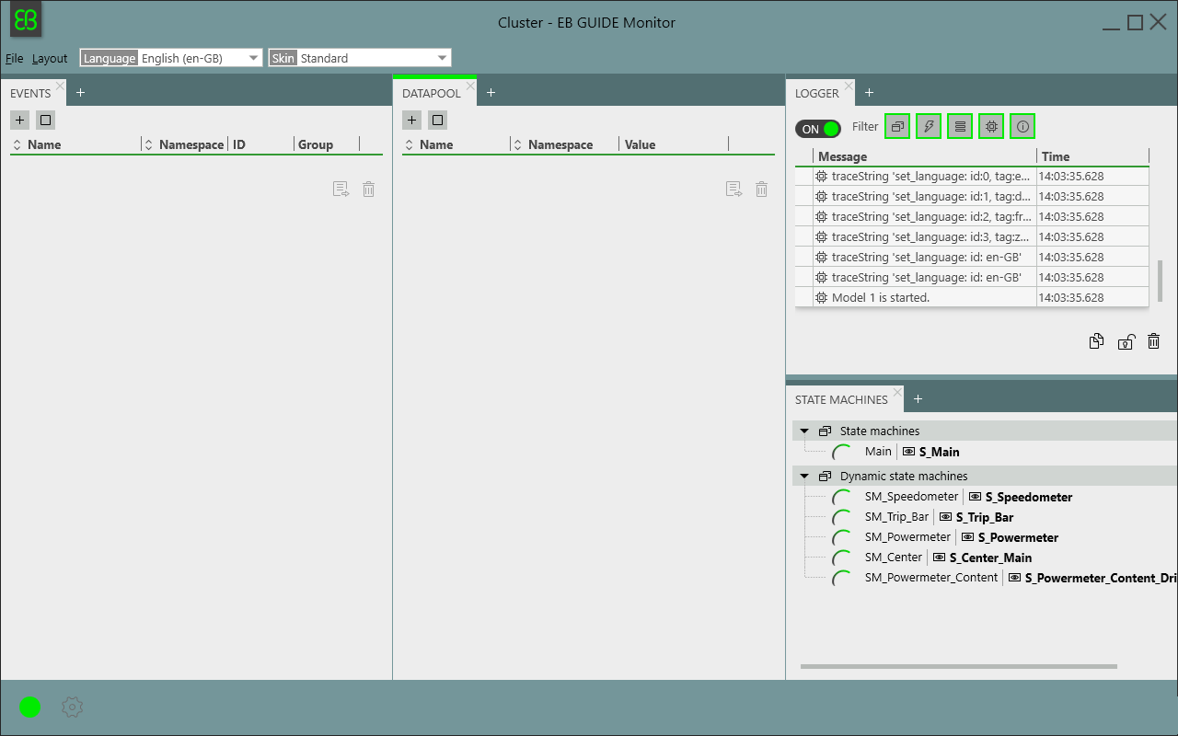Click the EB GUIDE logo icon
Image resolution: width=1178 pixels, height=736 pixels.
pyautogui.click(x=26, y=20)
